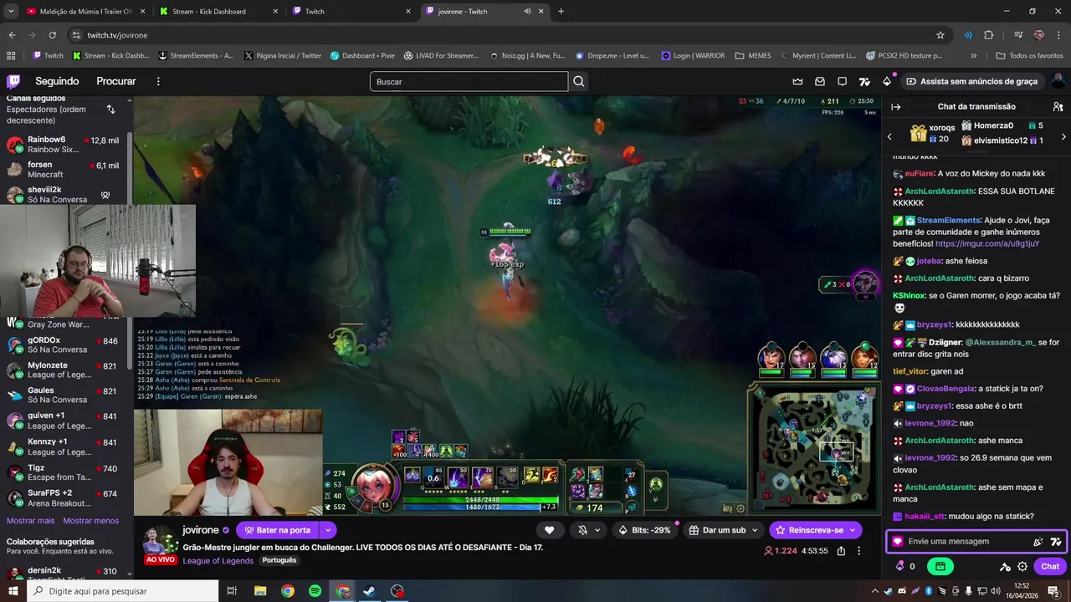This screenshot has width=1071, height=602.
Task: Expand Bater na porta dropdown arrow
Action: point(328,530)
